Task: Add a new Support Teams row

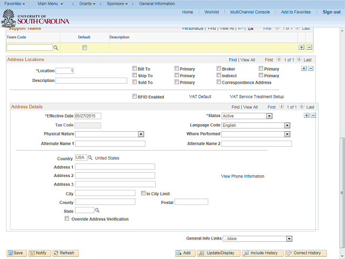Action: (x=301, y=47)
